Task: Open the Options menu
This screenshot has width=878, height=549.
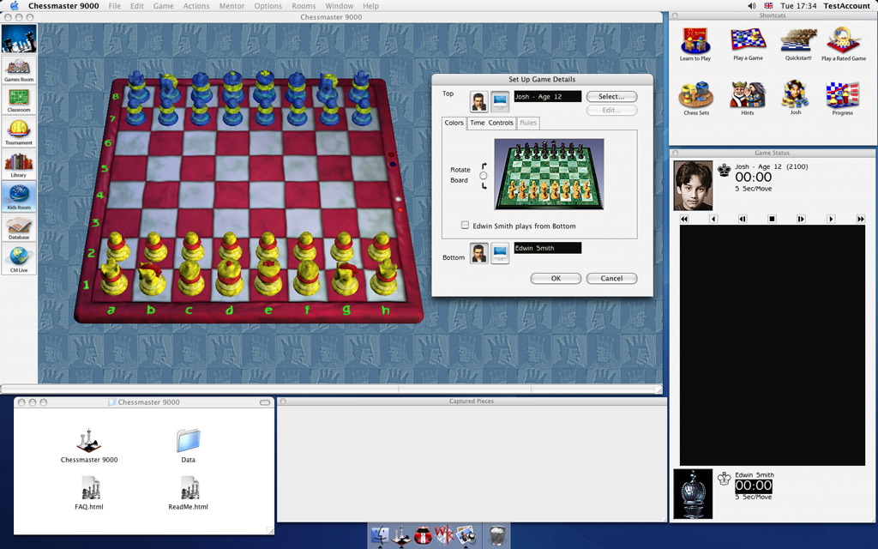Action: [268, 6]
